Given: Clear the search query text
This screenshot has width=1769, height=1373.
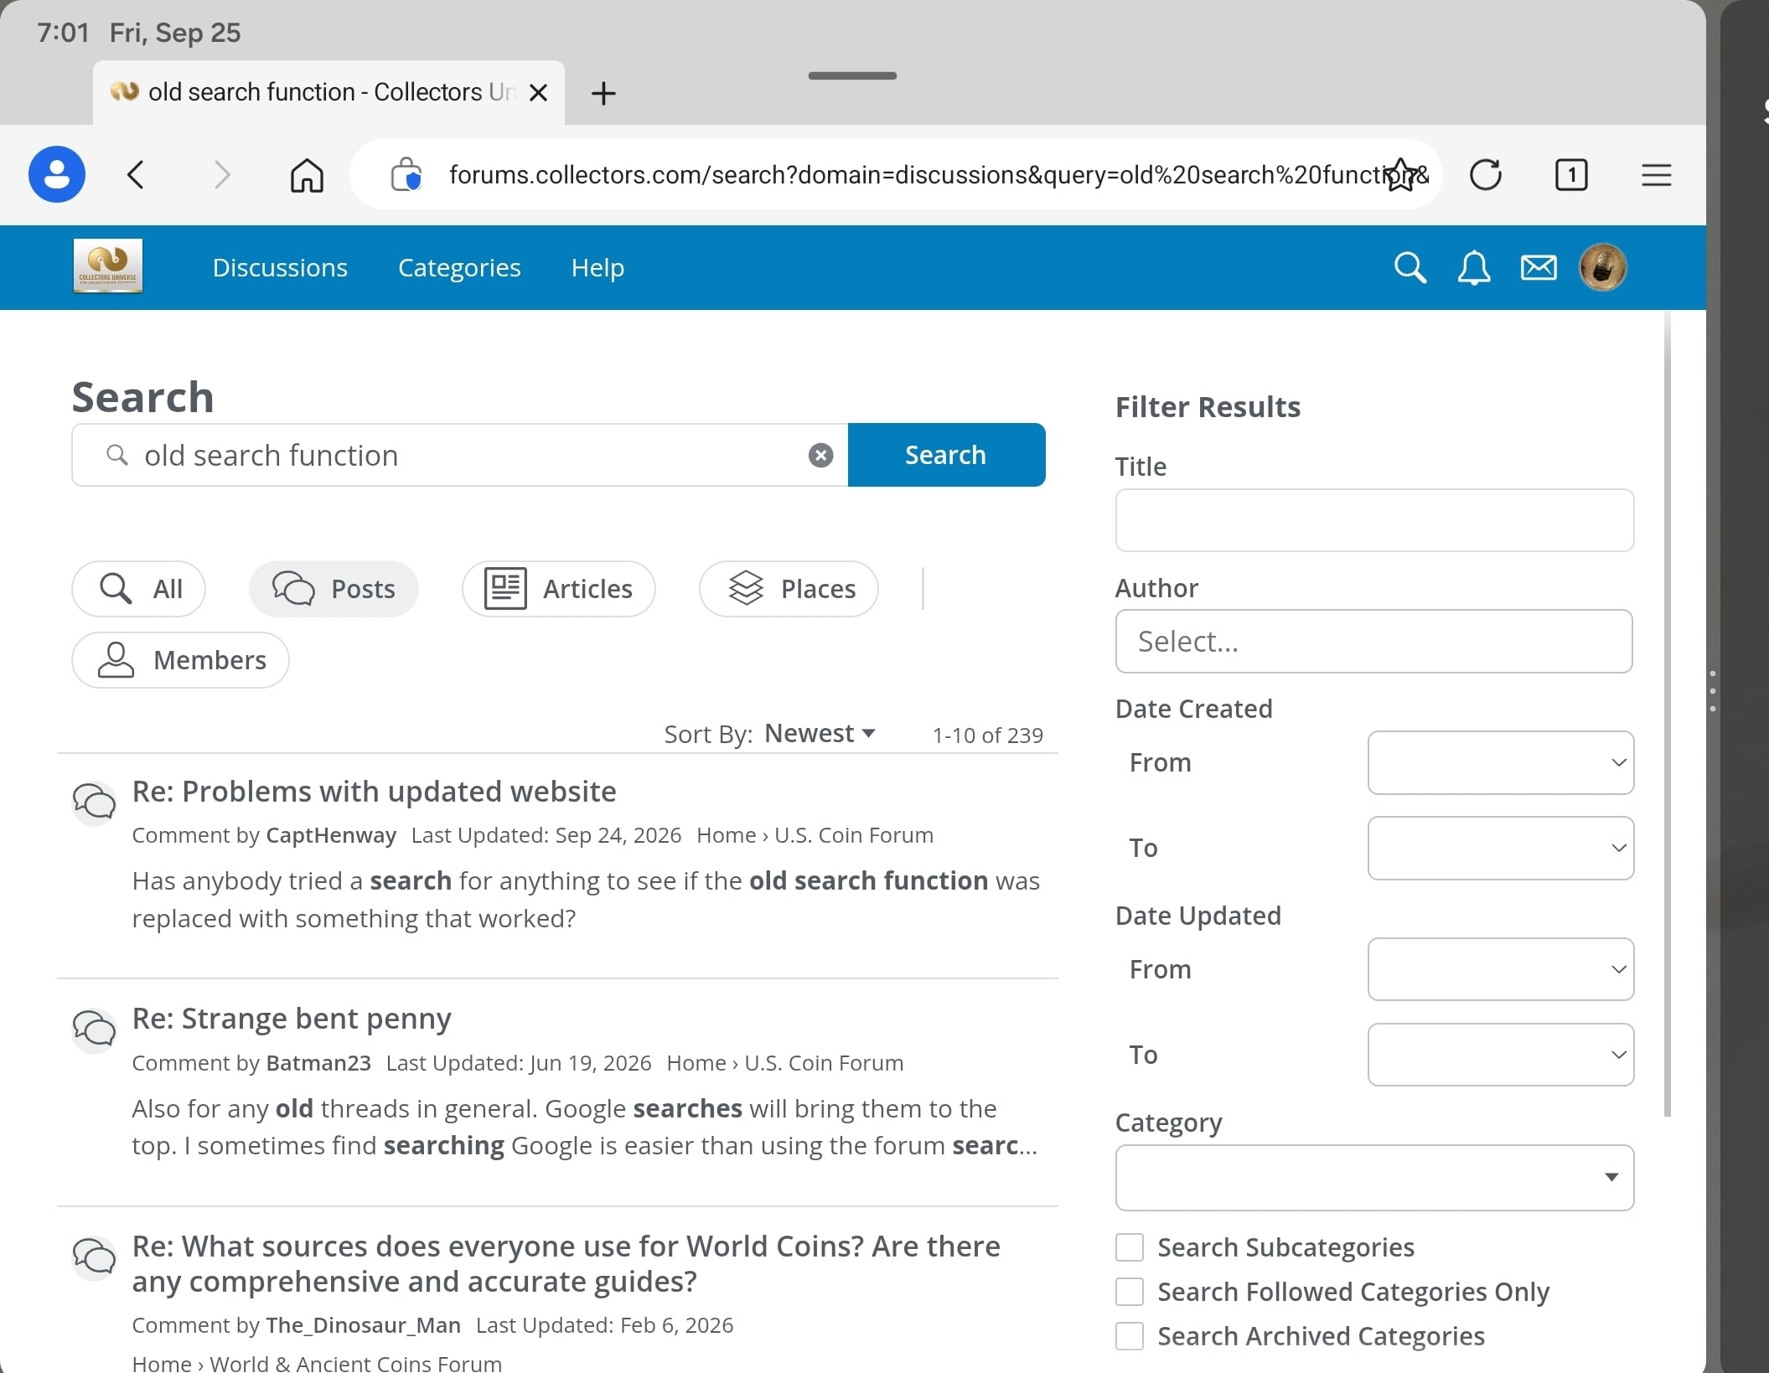Looking at the screenshot, I should 820,455.
